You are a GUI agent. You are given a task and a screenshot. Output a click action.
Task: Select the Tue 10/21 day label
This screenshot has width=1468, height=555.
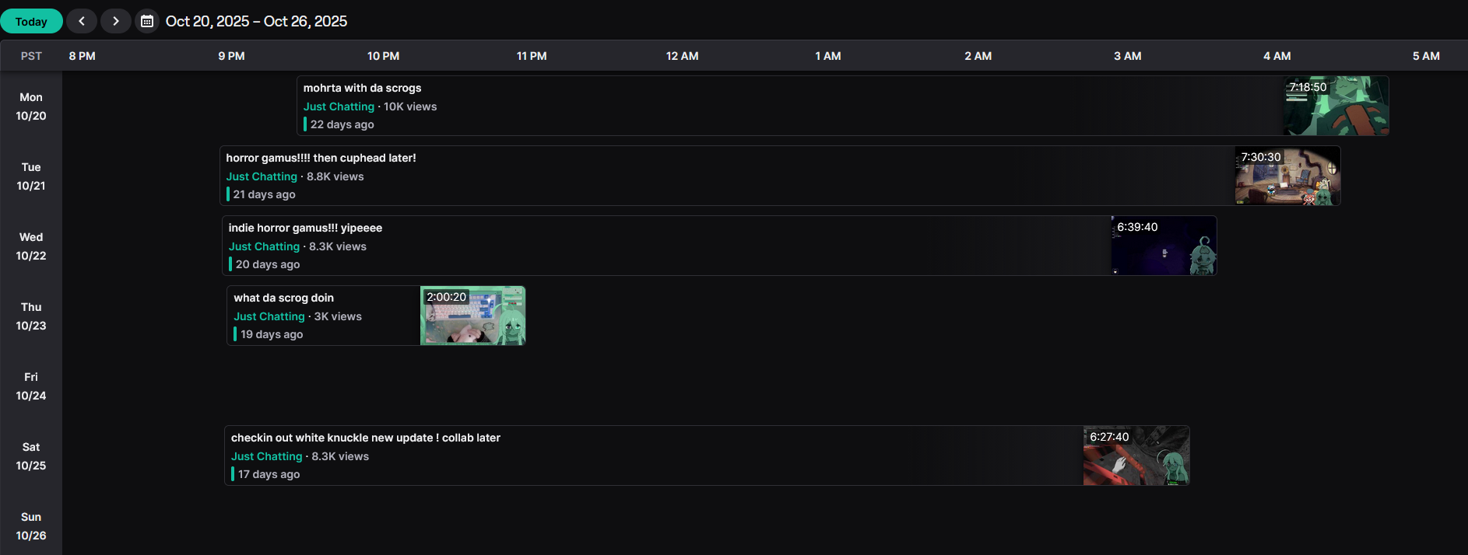coord(31,176)
